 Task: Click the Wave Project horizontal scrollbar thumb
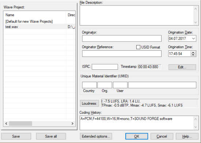pos(20,123)
